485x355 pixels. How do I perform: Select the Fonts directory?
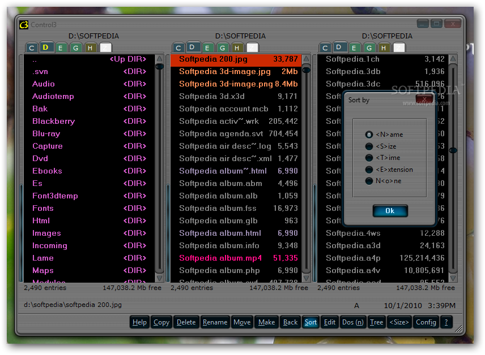coord(89,209)
